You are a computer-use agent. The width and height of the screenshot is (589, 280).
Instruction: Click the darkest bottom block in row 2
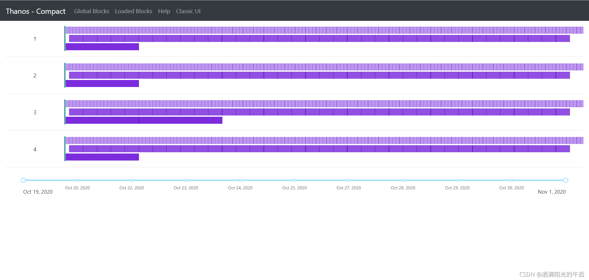pos(102,84)
